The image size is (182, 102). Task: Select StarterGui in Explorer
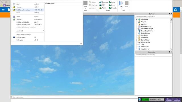[144, 35]
